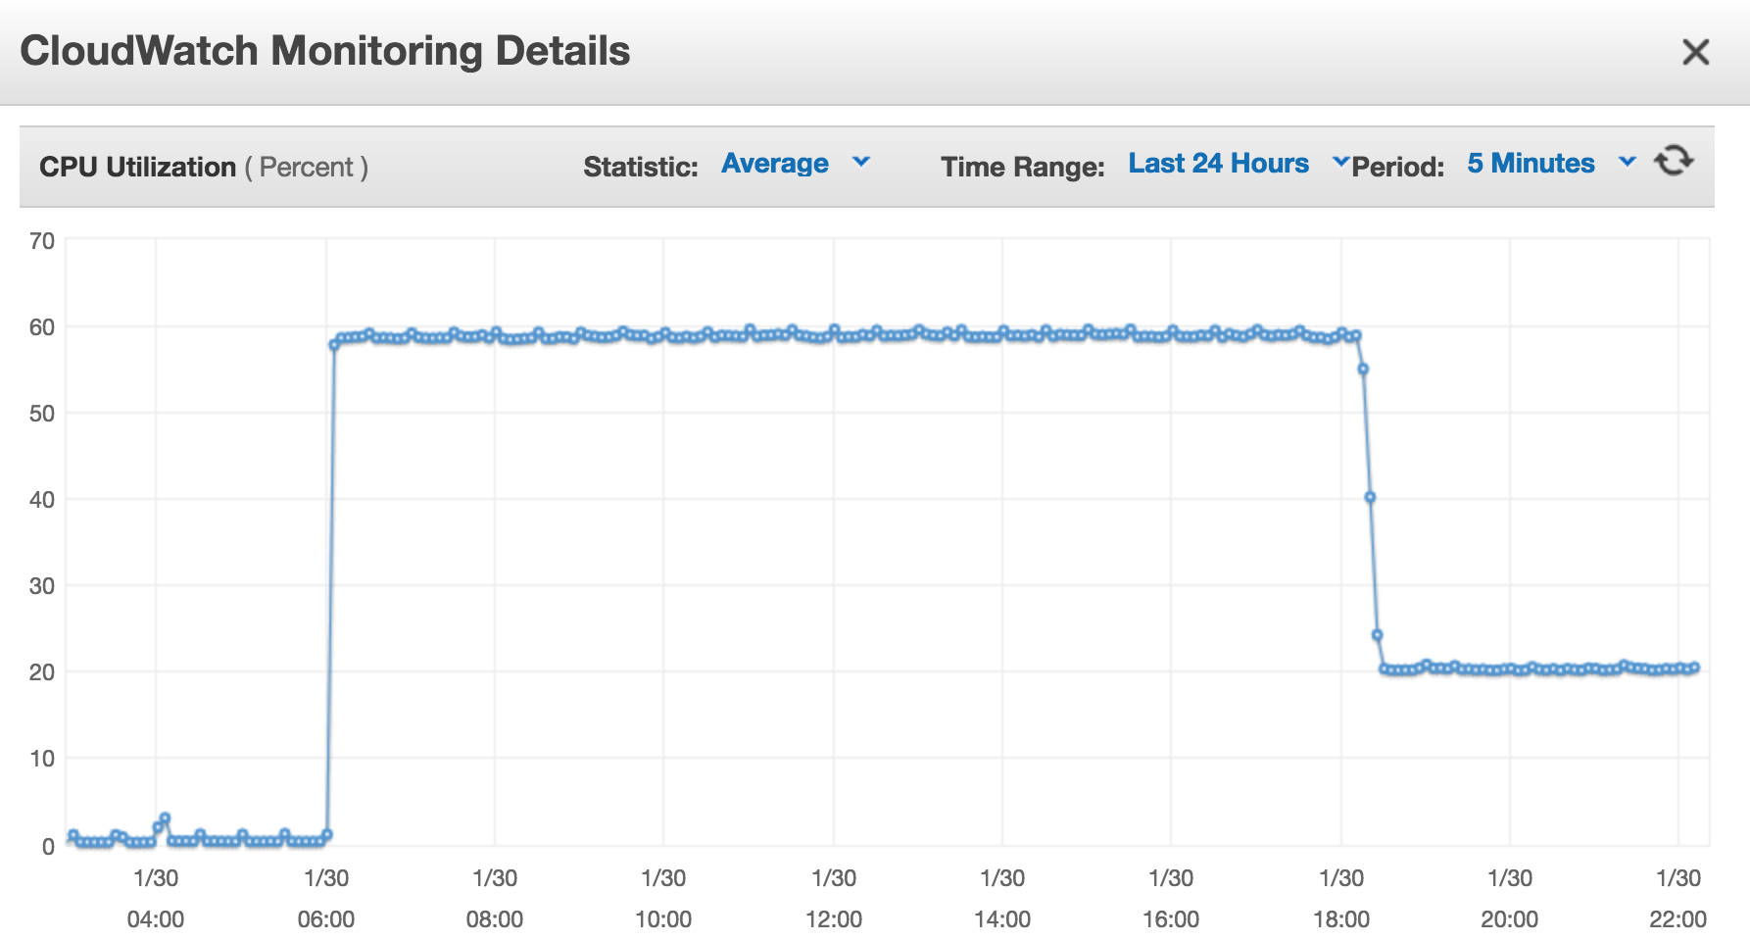
Task: Open the 5 Minutes period dropdown
Action: [x=1531, y=164]
